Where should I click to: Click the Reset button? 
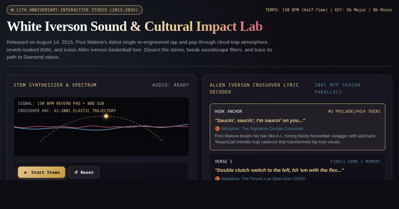[84, 172]
